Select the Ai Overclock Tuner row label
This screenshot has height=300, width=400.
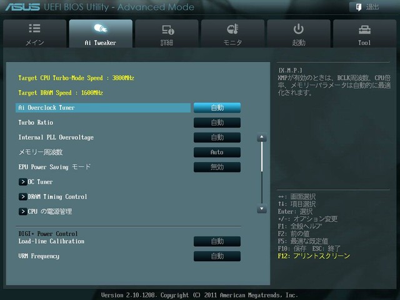coord(46,107)
